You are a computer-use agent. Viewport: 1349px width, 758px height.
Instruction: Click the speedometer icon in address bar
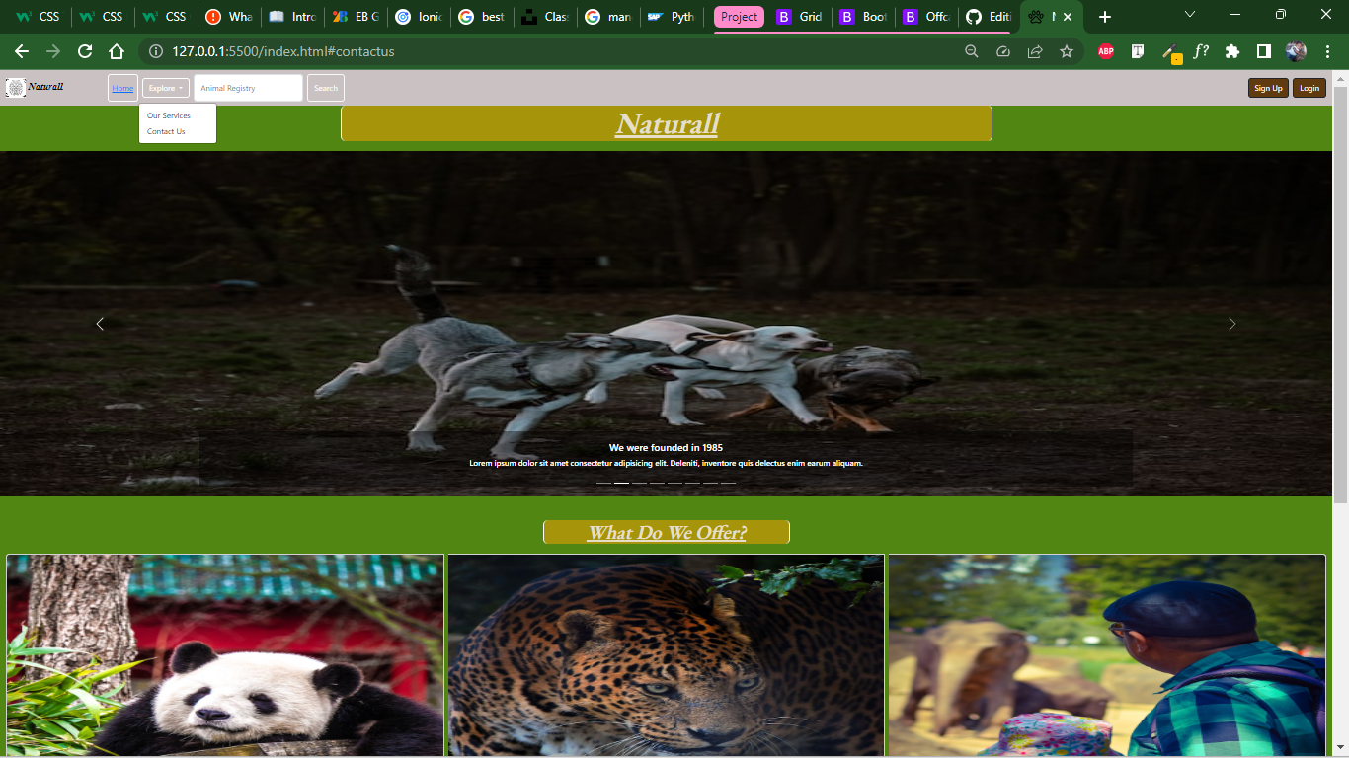(x=1003, y=51)
